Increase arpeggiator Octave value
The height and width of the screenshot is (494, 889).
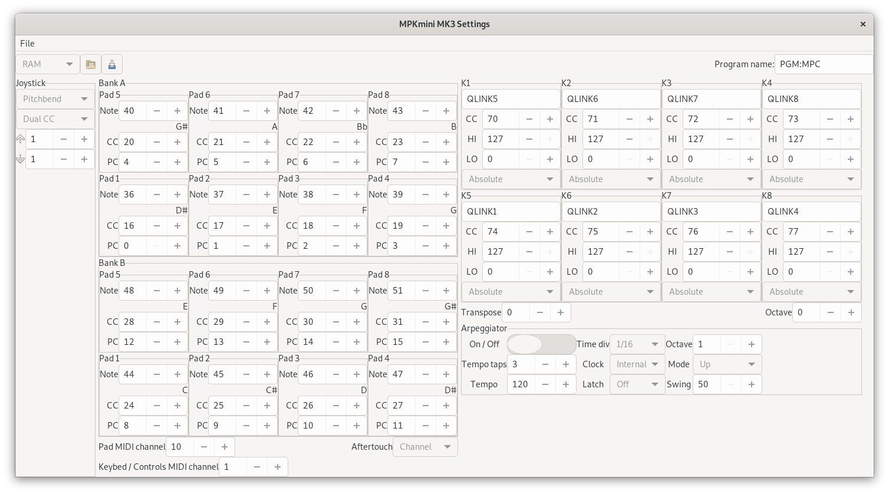(752, 344)
